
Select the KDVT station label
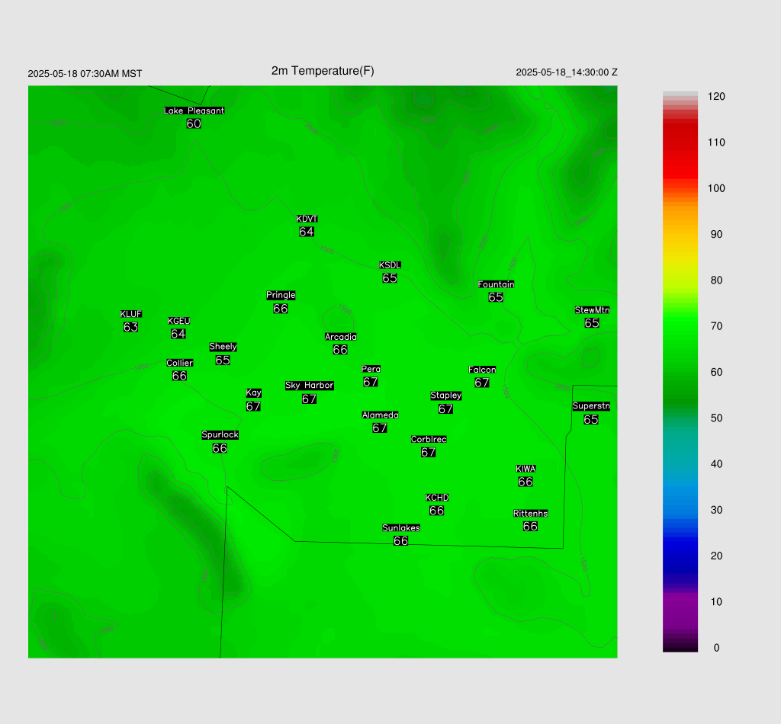click(x=307, y=219)
